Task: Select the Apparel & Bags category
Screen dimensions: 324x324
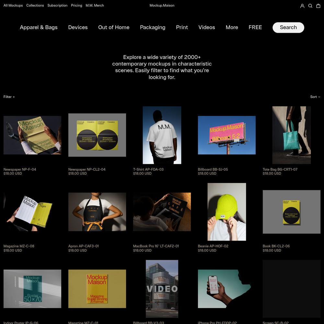Action: 39,27
